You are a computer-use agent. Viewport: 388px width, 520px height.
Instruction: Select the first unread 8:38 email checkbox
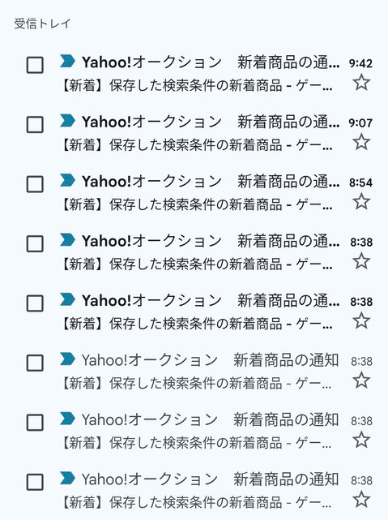[x=35, y=243]
